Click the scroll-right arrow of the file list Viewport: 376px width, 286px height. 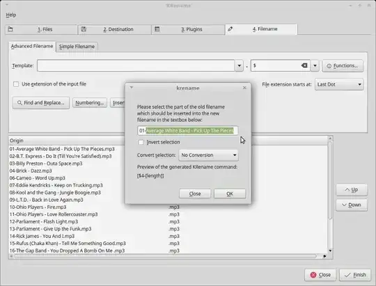click(x=324, y=256)
